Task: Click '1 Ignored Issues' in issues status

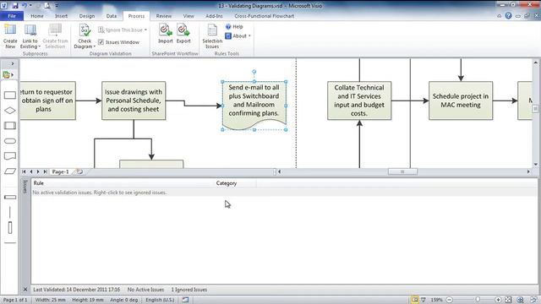Action: click(189, 290)
